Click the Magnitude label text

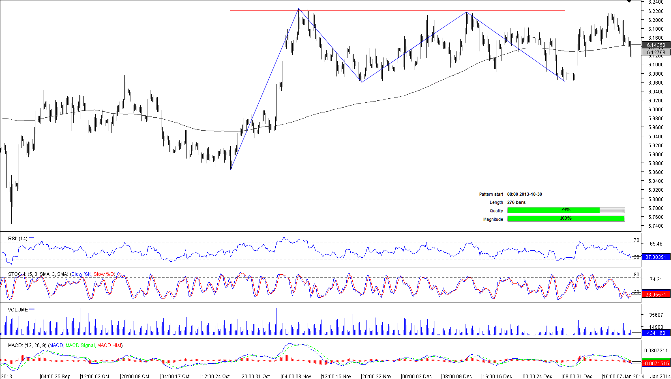493,219
